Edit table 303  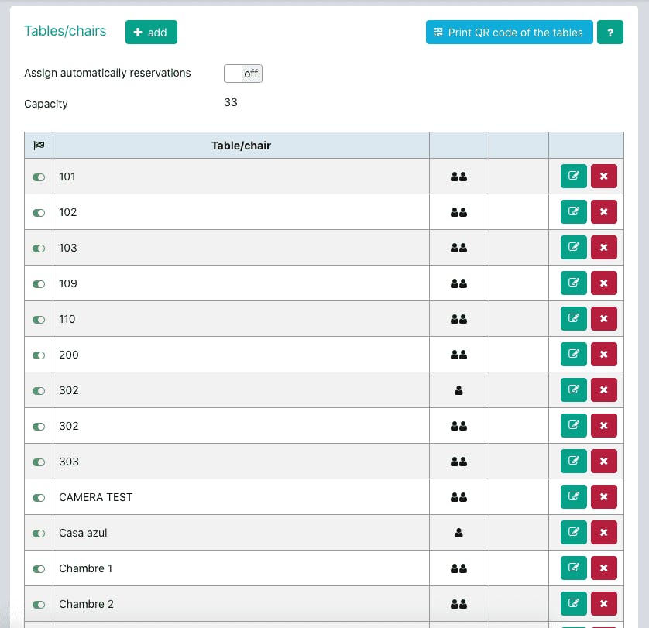[574, 461]
